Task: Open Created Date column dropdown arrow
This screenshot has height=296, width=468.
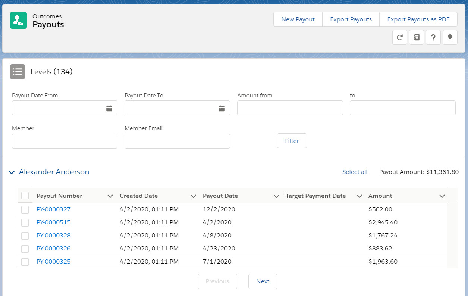Action: (193, 196)
